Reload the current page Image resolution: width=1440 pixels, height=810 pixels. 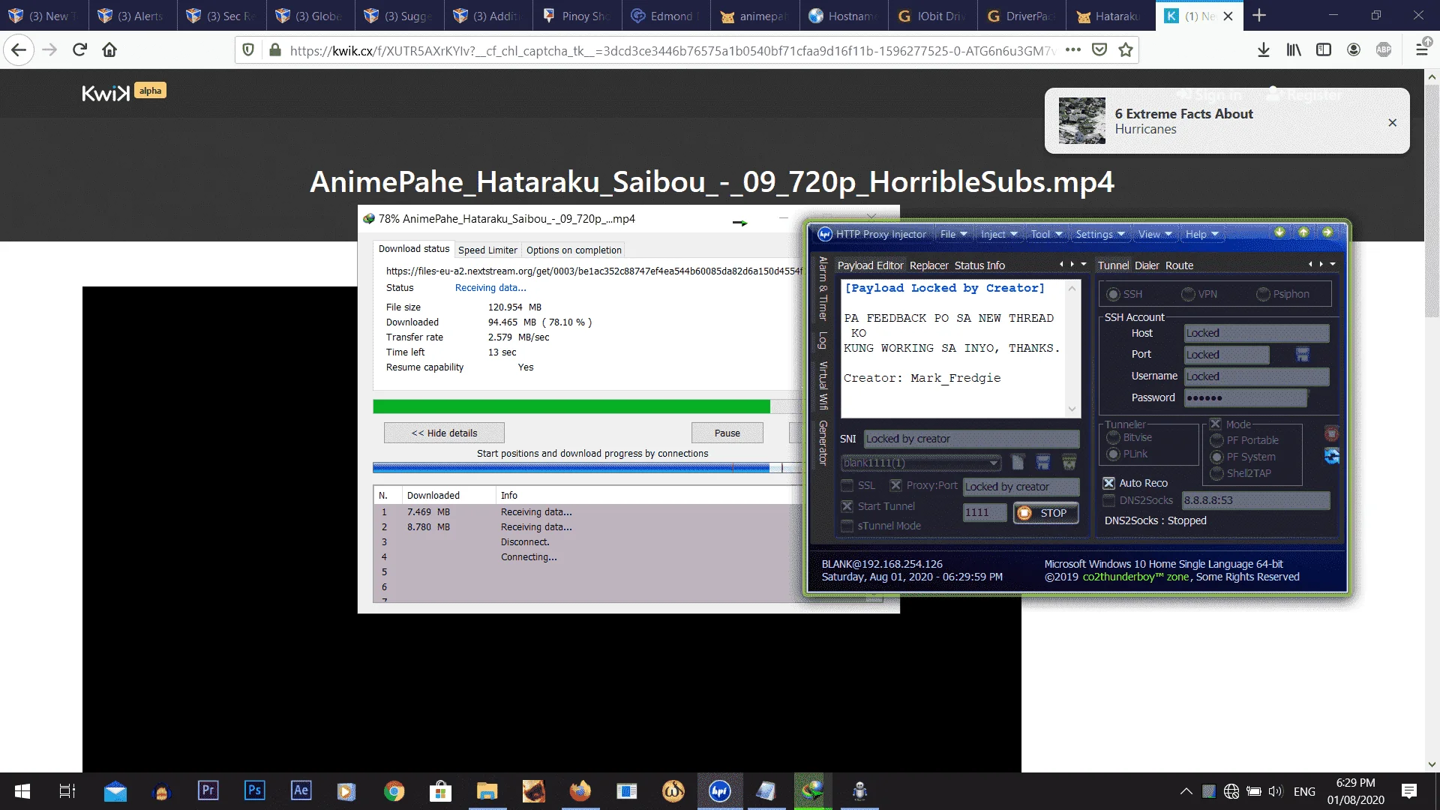point(79,49)
